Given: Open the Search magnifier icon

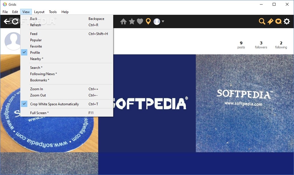Looking at the screenshot, I should click(x=262, y=21).
